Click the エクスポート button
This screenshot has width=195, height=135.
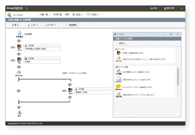click(50, 25)
